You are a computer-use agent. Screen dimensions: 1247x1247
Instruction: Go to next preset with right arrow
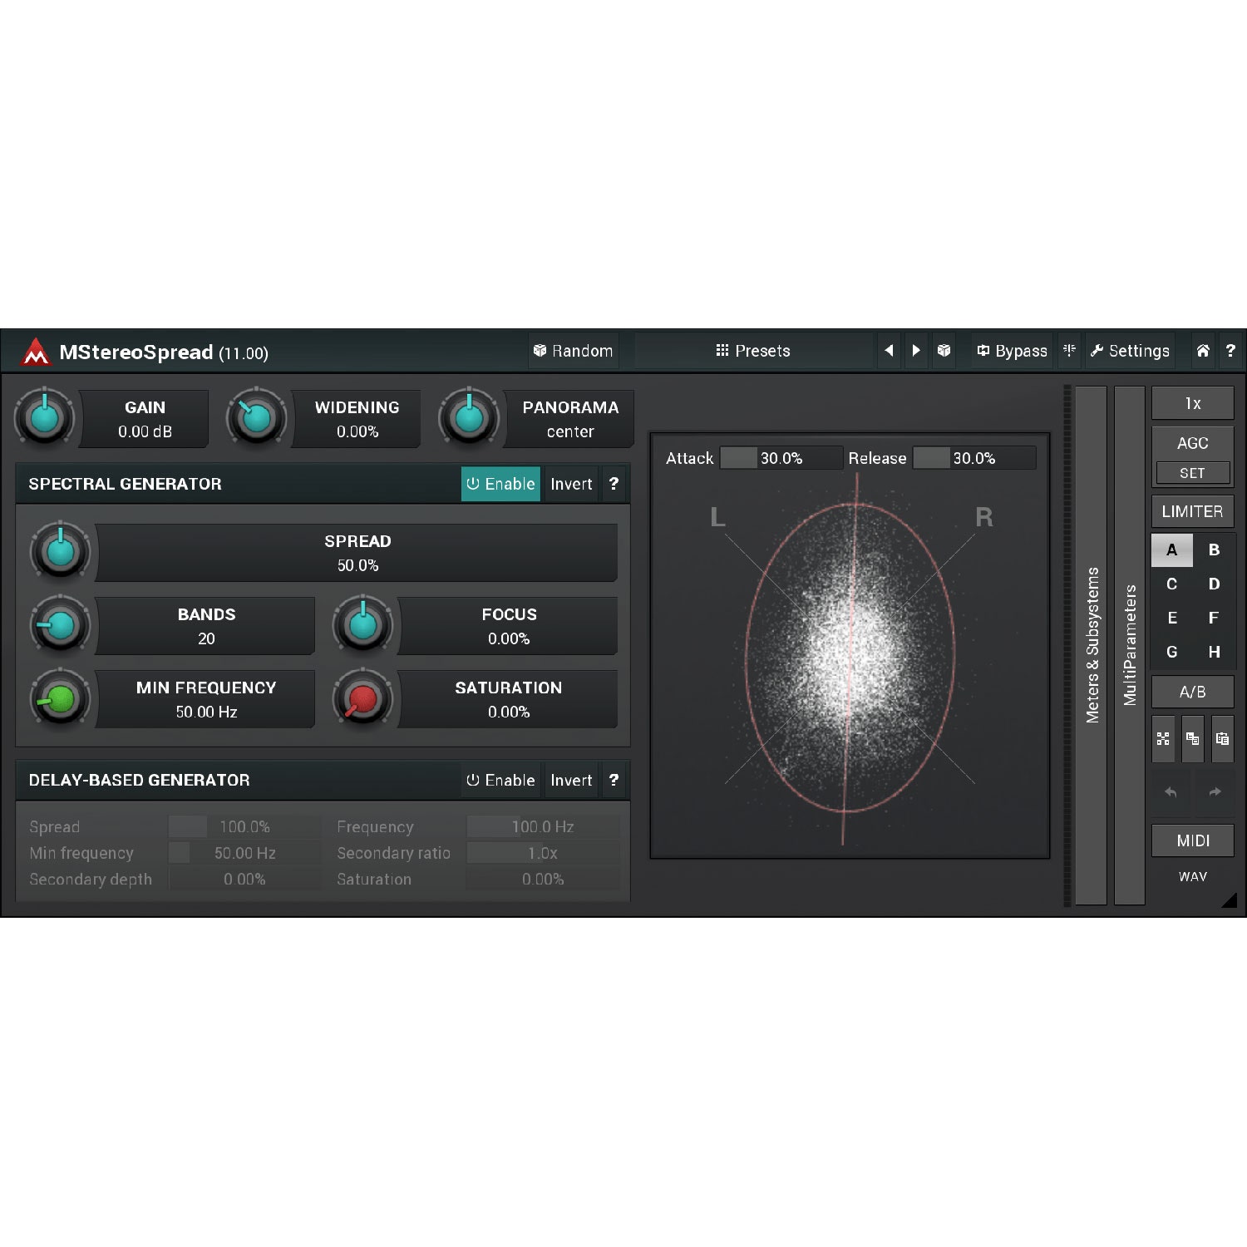(916, 351)
